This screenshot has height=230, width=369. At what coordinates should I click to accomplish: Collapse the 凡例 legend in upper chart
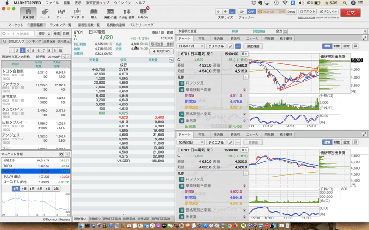click(x=245, y=77)
